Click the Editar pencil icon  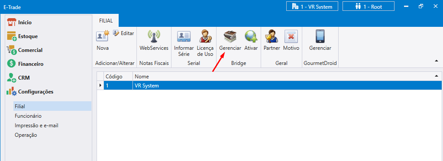click(x=116, y=33)
